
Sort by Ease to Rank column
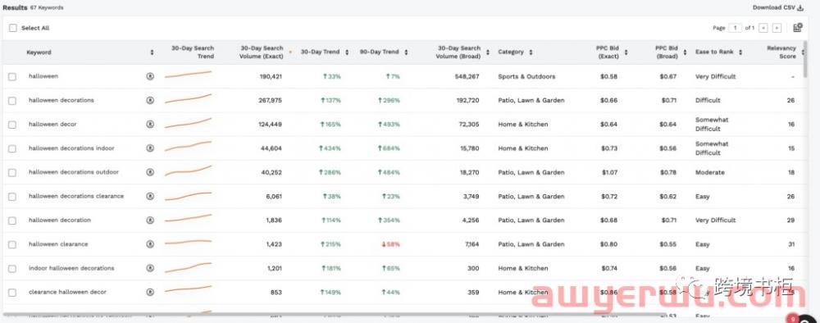click(x=741, y=52)
